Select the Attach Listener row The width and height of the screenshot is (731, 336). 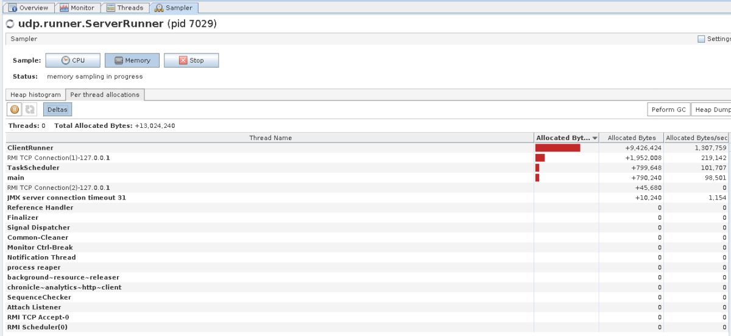(368, 307)
